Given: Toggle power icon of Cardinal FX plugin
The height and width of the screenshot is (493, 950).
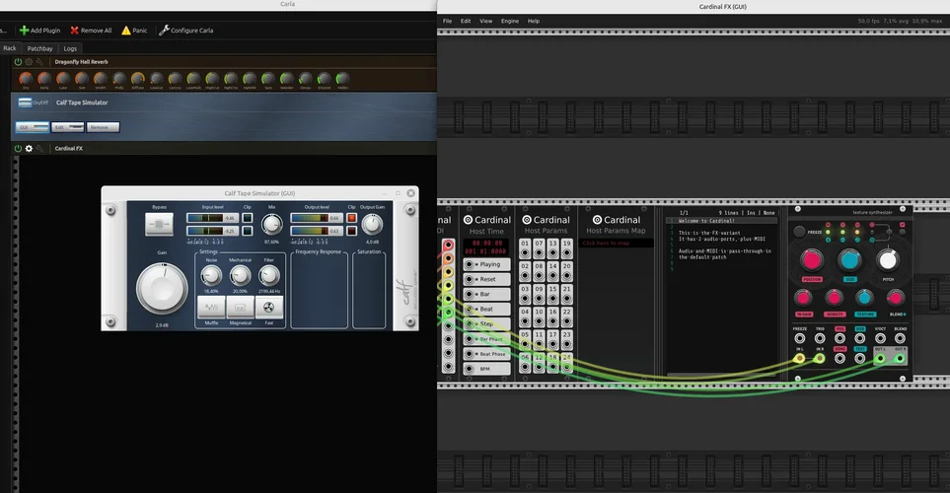Looking at the screenshot, I should (18, 148).
